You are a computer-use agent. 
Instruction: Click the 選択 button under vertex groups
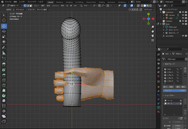click(x=178, y=87)
